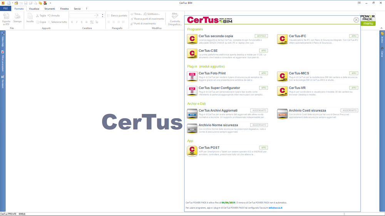Select the CerTus Archivi Aggiornati icon
This screenshot has width=385, height=216.
192,114
